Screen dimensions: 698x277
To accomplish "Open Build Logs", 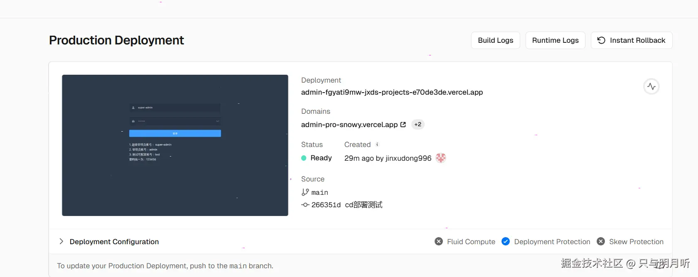I will [x=495, y=40].
